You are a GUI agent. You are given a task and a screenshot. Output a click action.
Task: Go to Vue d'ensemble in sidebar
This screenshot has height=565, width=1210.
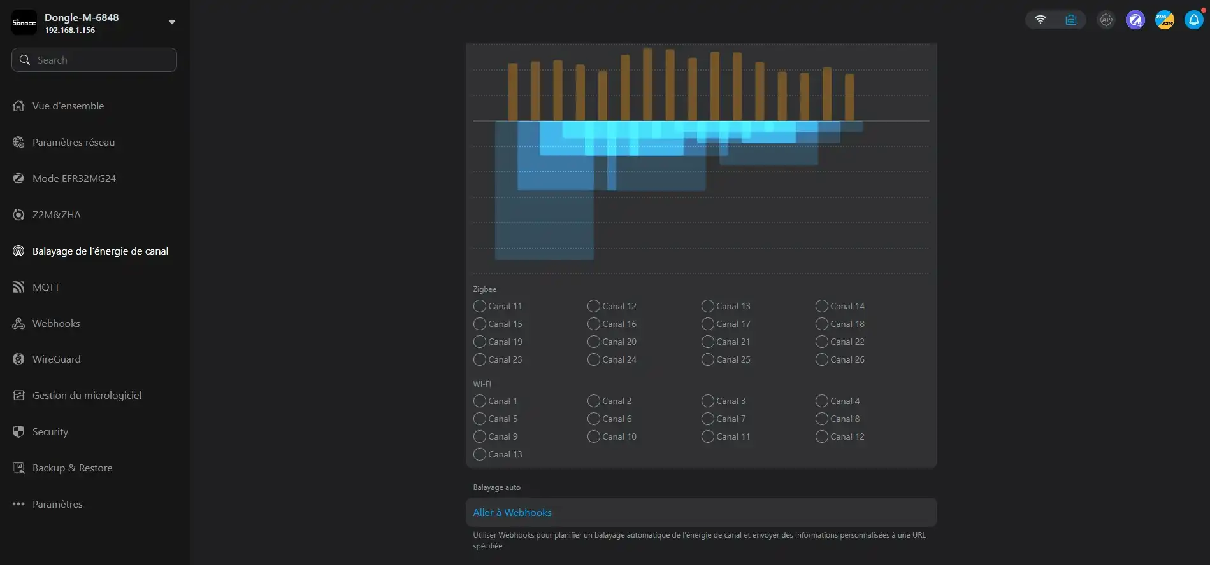point(68,106)
